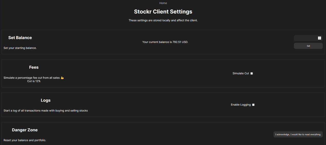The width and height of the screenshot is (326, 145).
Task: Decrement balance with the spinner down arrow
Action: [x=319, y=39]
